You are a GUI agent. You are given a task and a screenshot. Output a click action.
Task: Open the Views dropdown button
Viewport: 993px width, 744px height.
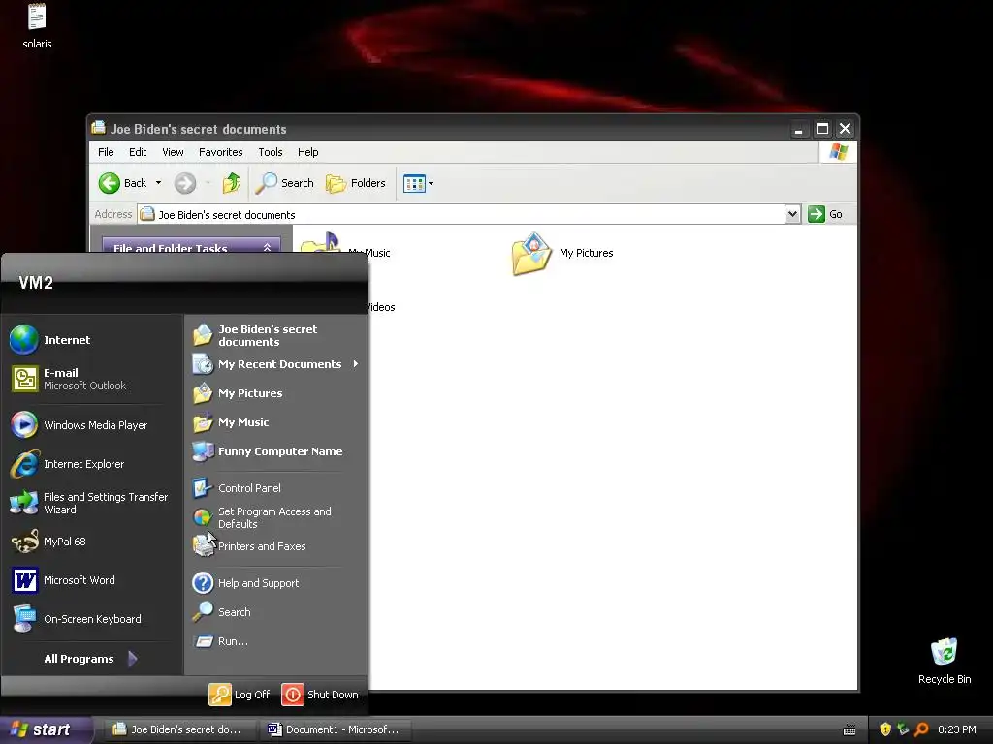(x=418, y=183)
